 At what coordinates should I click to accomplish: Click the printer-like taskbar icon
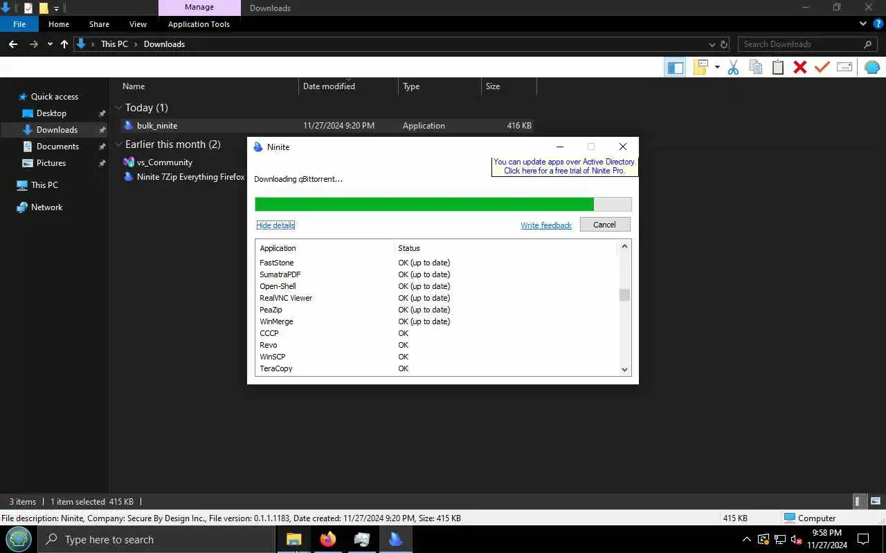point(362,539)
